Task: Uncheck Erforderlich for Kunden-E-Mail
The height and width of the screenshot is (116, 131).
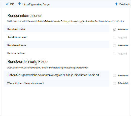Action: (115, 29)
